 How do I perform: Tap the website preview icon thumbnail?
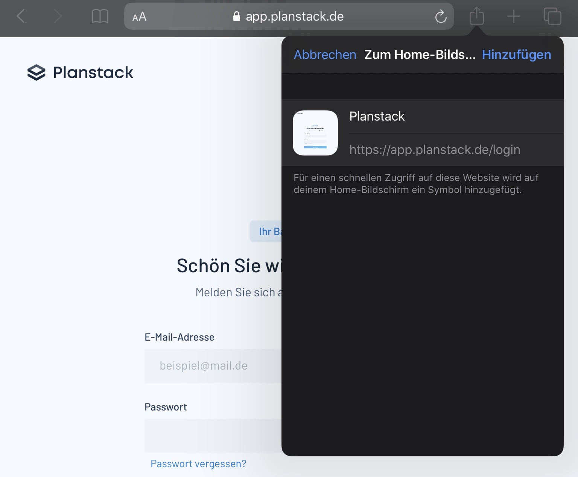pos(315,133)
